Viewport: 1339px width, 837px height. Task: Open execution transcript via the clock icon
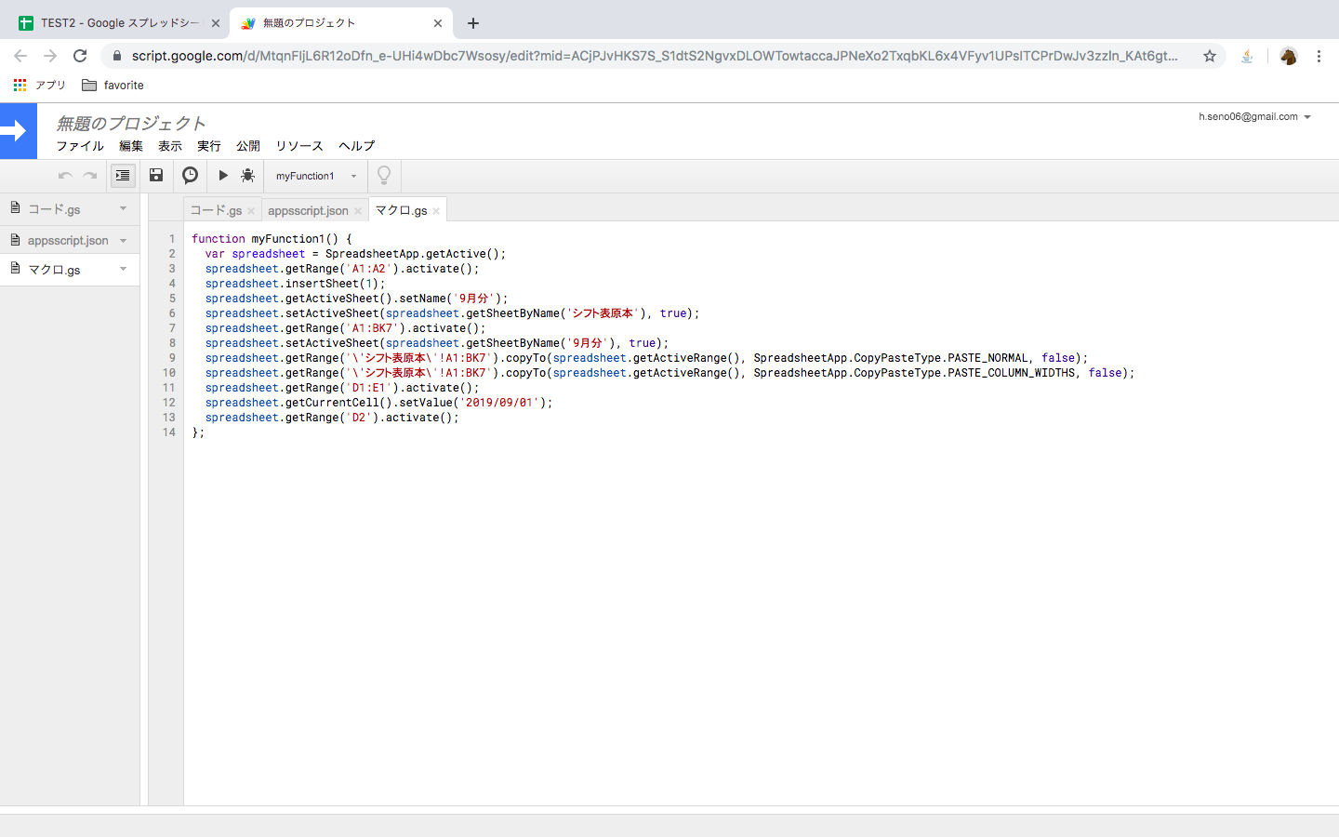coord(190,175)
